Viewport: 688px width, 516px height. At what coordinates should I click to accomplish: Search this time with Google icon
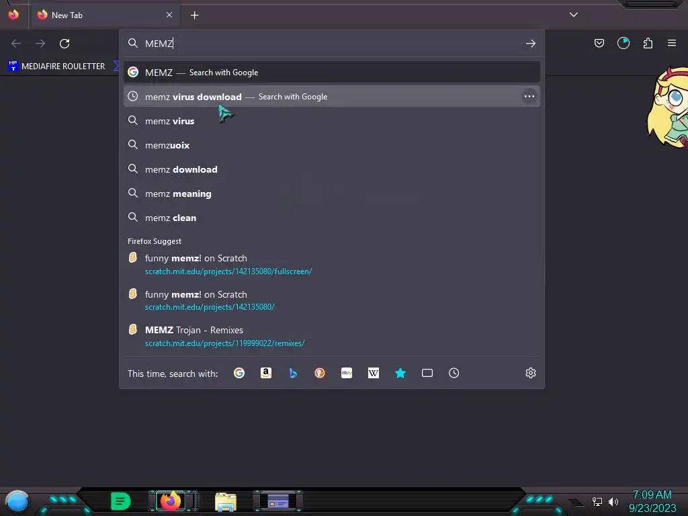(239, 373)
